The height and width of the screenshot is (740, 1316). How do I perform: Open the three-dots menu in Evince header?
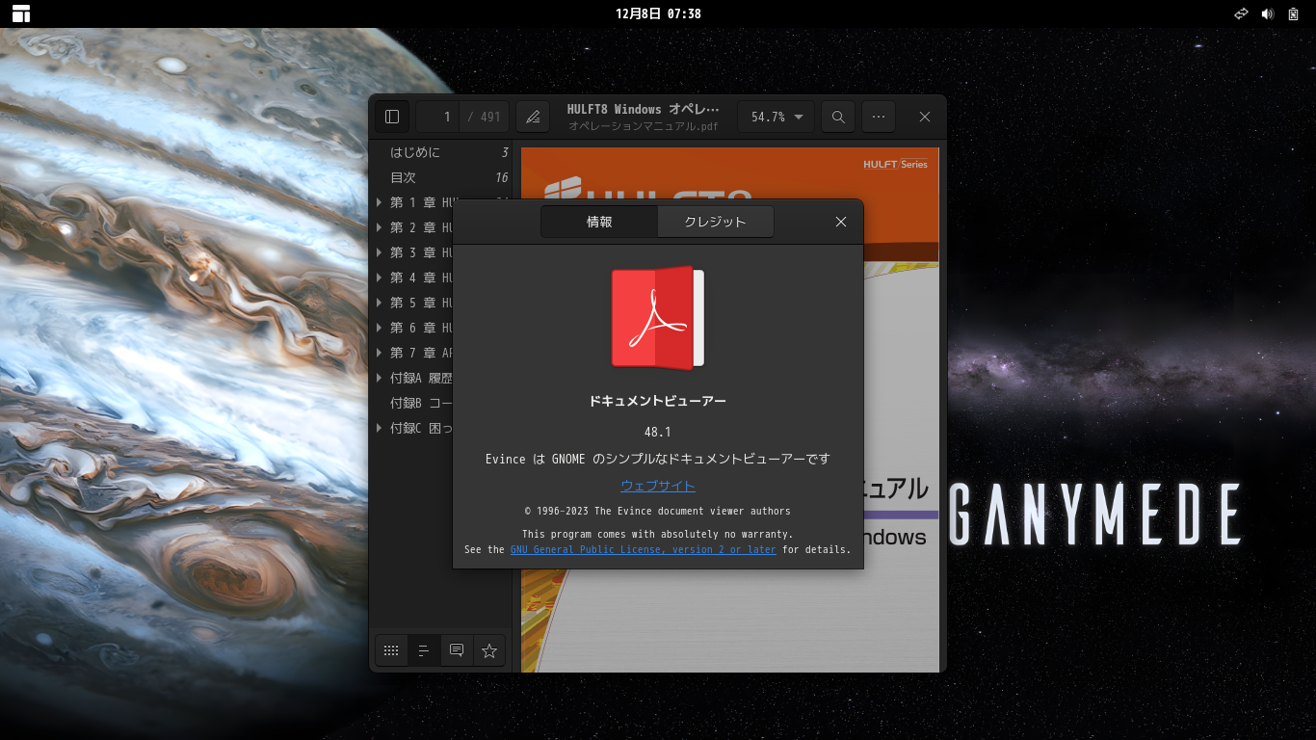pyautogui.click(x=879, y=117)
